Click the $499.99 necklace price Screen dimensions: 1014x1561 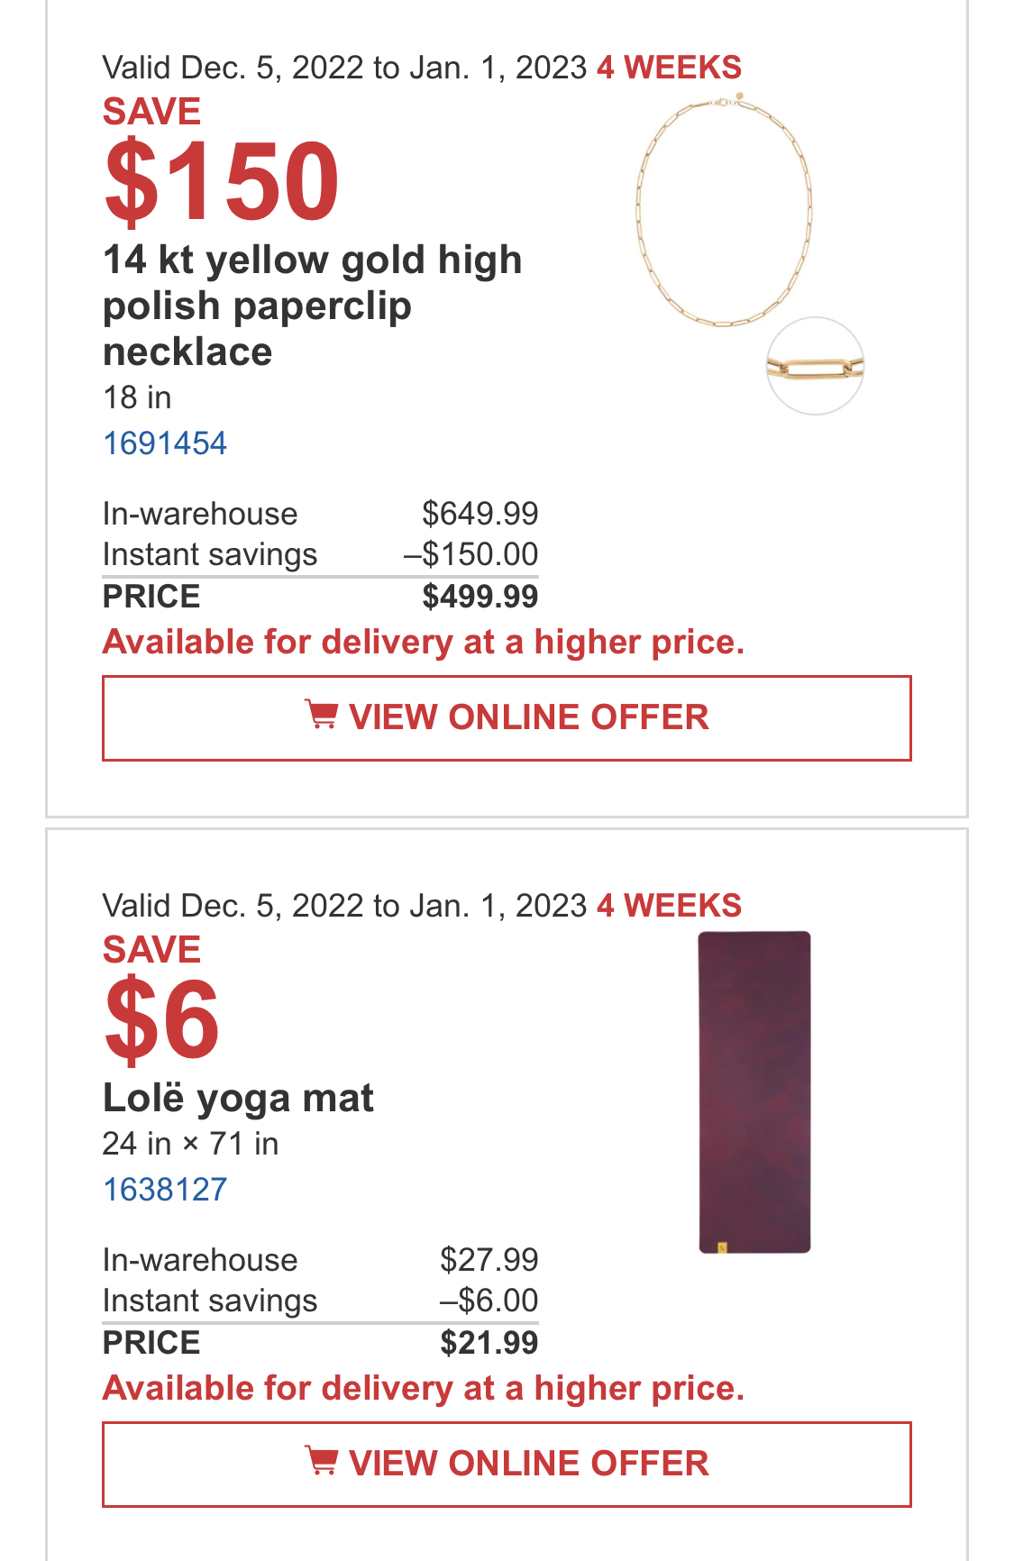(x=480, y=597)
